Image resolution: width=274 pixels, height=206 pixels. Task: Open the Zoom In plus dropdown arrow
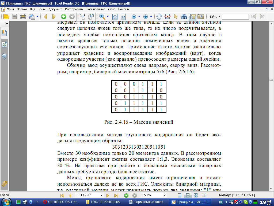click(151, 17)
